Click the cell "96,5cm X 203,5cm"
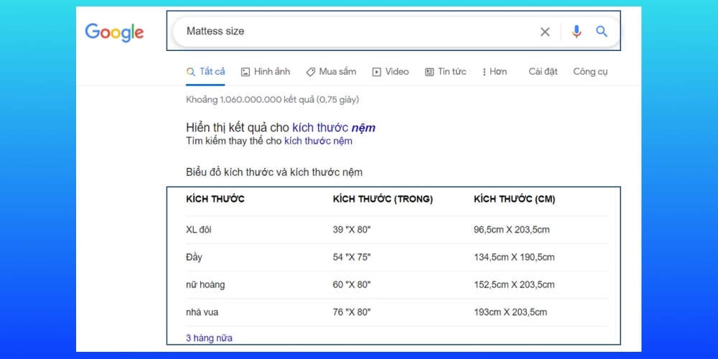Image resolution: width=718 pixels, height=359 pixels. [x=511, y=230]
